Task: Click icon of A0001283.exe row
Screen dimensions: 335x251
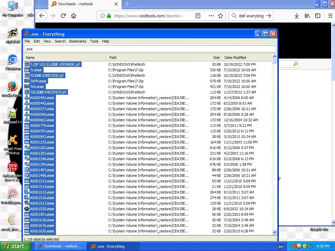Action: (27, 153)
